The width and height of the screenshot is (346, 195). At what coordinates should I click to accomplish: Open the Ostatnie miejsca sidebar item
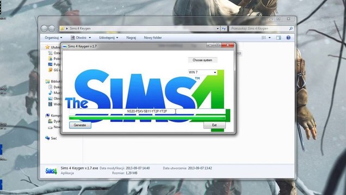coord(54,53)
